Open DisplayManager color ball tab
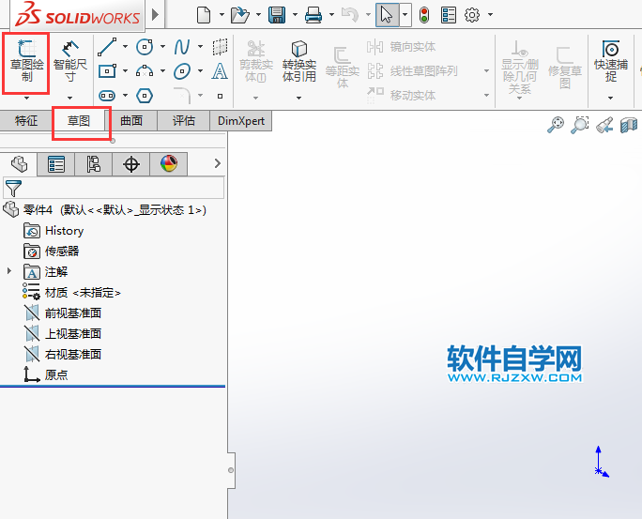Viewport: 642px width, 519px height. pyautogui.click(x=169, y=164)
